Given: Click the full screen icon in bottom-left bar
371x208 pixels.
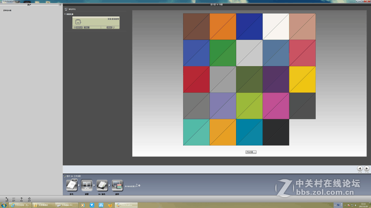Looking at the screenshot, I should 6,198.
